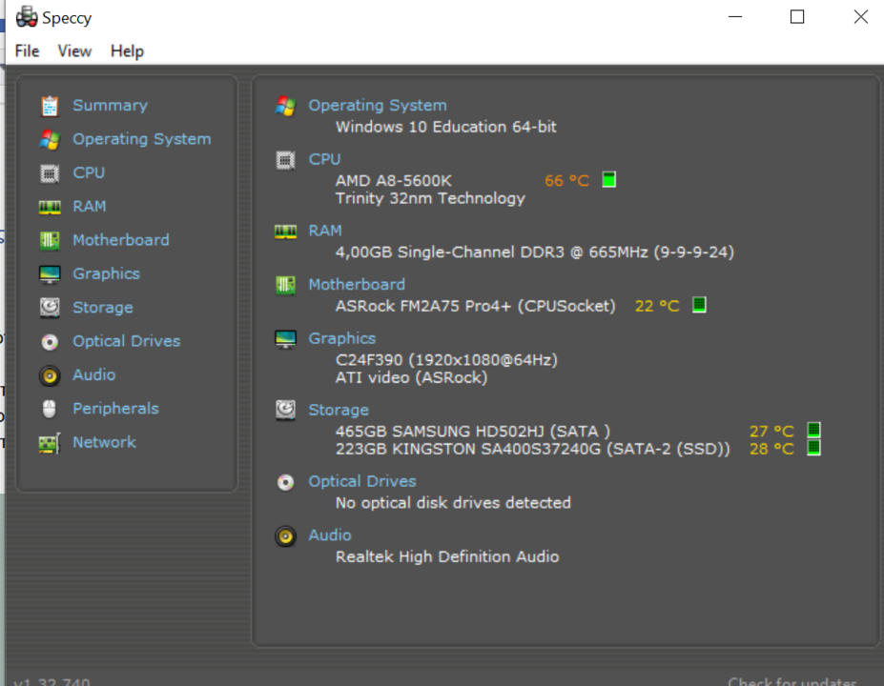Viewport: 884px width, 686px height.
Task: Select Operating System in the sidebar
Action: click(x=142, y=139)
